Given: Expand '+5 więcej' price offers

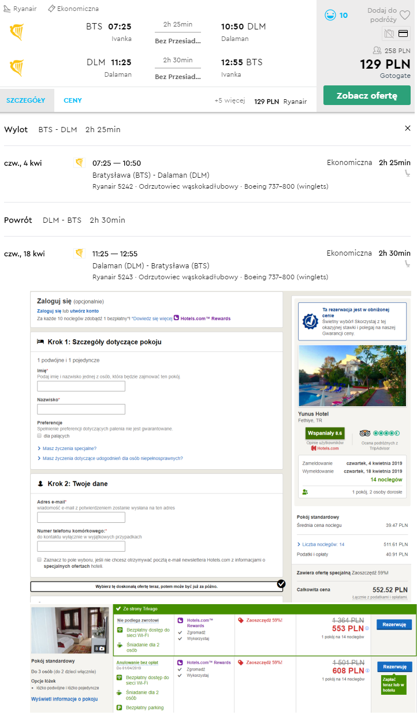Looking at the screenshot, I should [230, 100].
